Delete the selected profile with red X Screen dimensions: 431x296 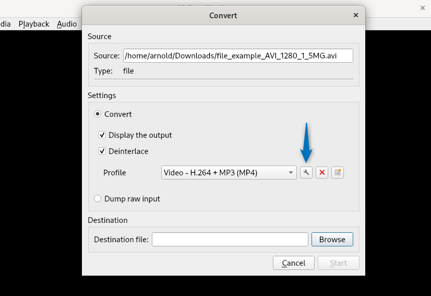tap(322, 173)
